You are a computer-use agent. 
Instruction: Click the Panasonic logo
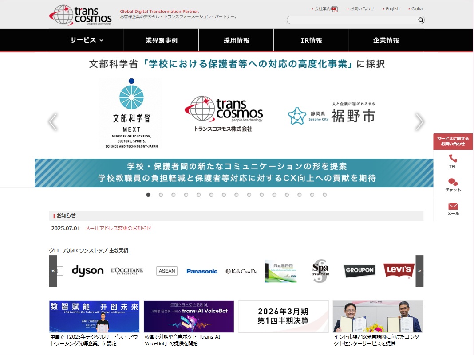pos(202,271)
